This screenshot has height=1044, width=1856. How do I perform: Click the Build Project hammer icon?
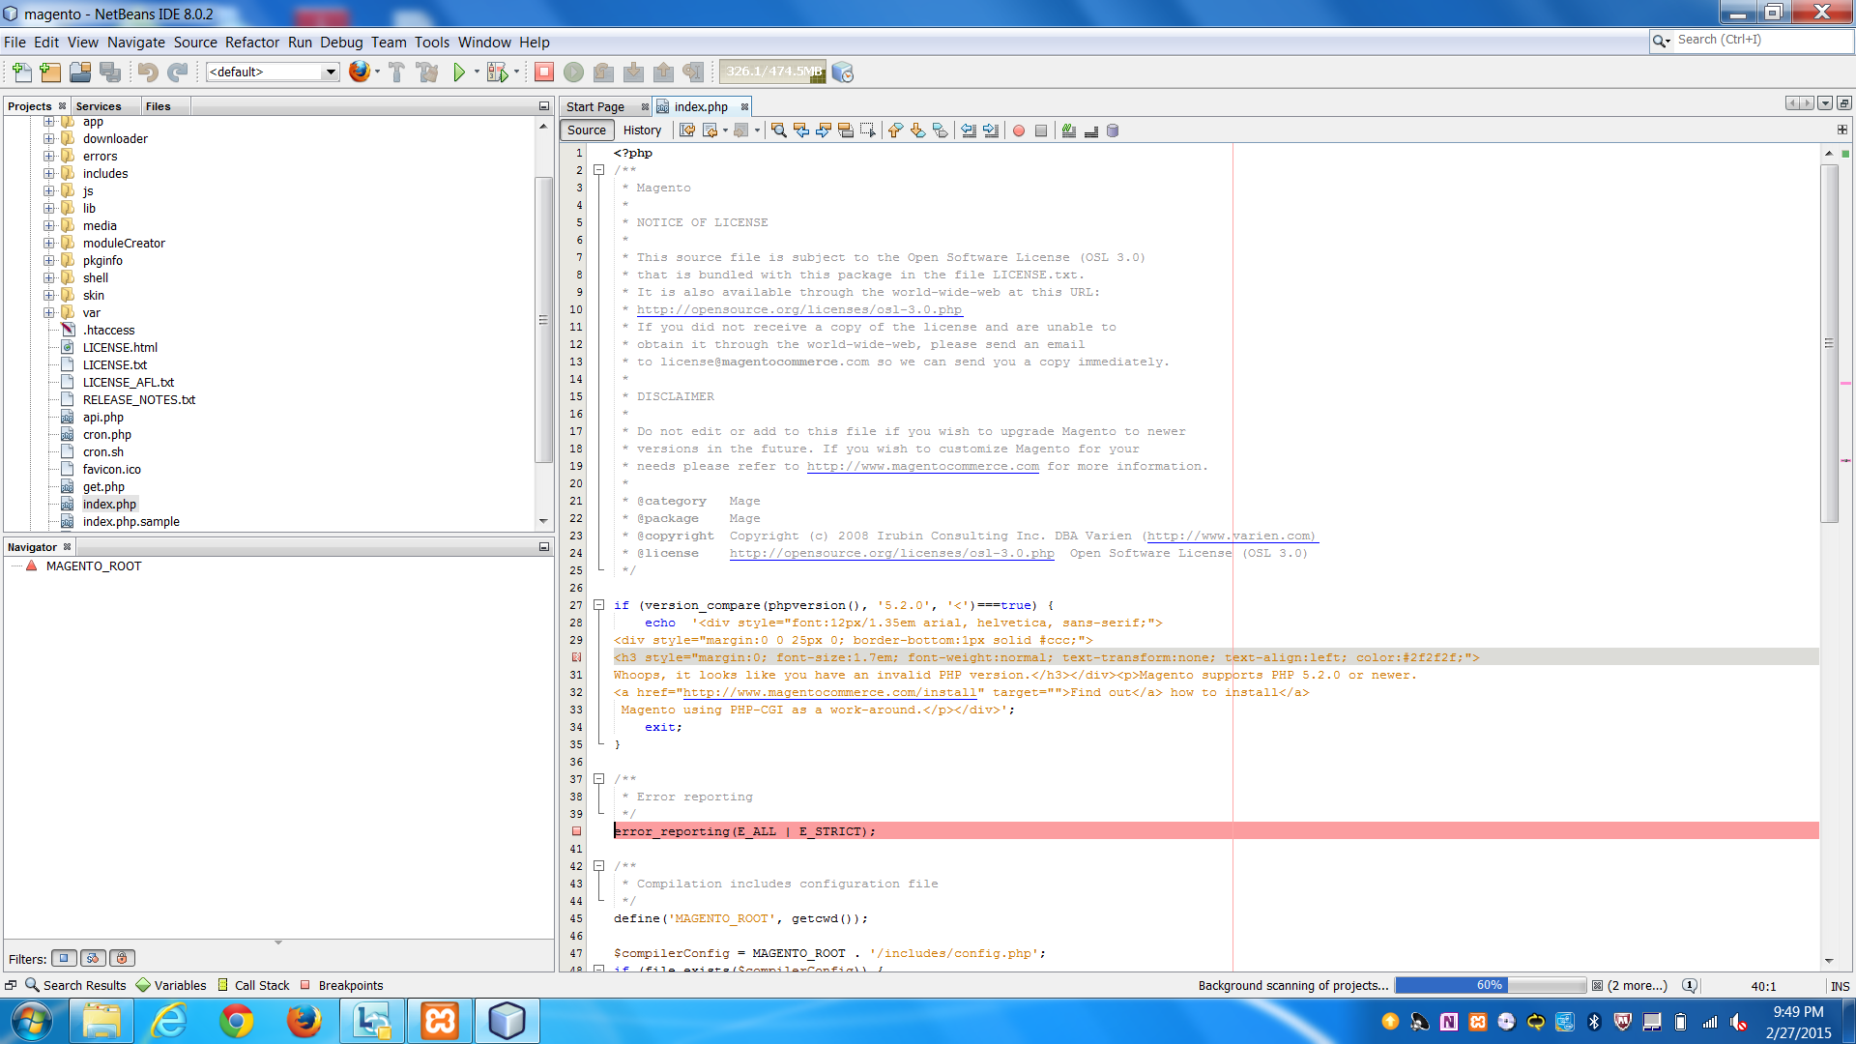pos(396,72)
